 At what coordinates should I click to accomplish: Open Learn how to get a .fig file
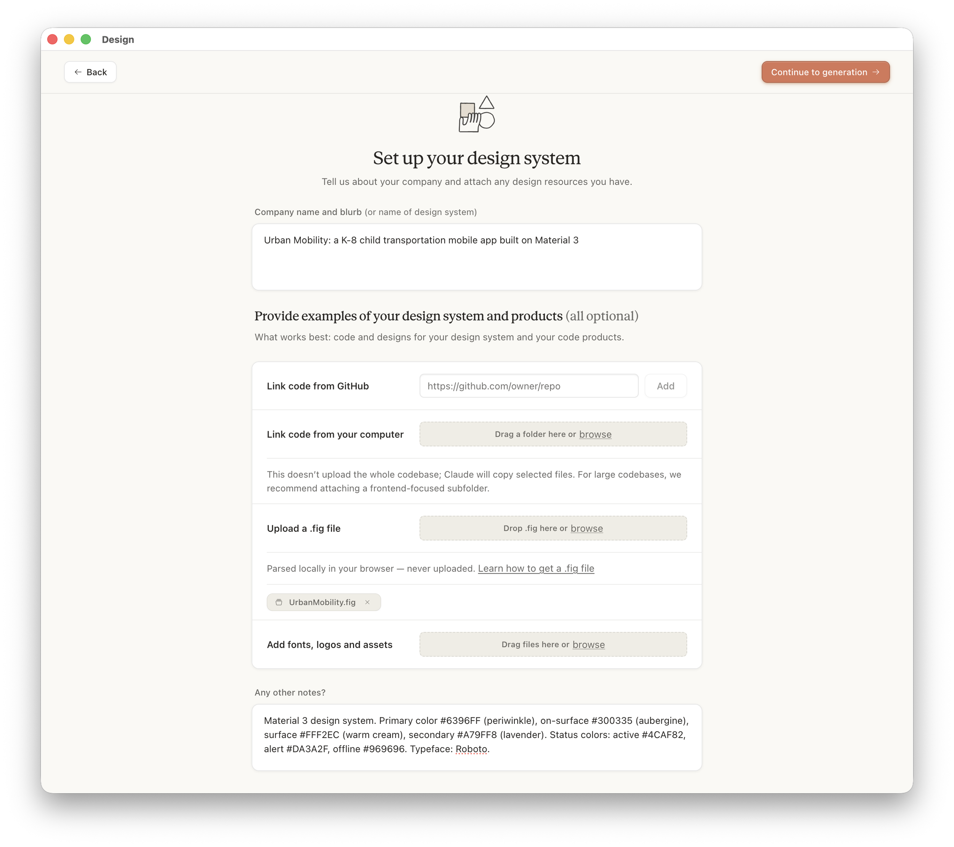click(536, 569)
